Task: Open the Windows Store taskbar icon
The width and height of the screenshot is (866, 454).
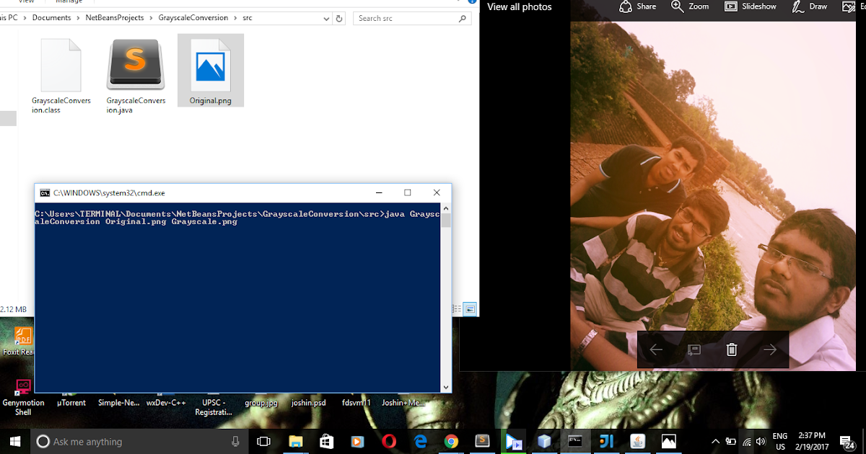Action: [326, 441]
